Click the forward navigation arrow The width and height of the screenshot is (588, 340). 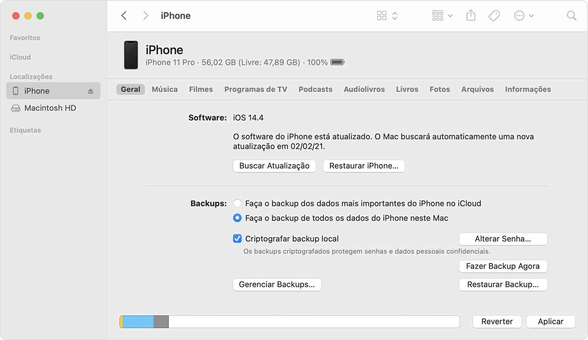(145, 16)
